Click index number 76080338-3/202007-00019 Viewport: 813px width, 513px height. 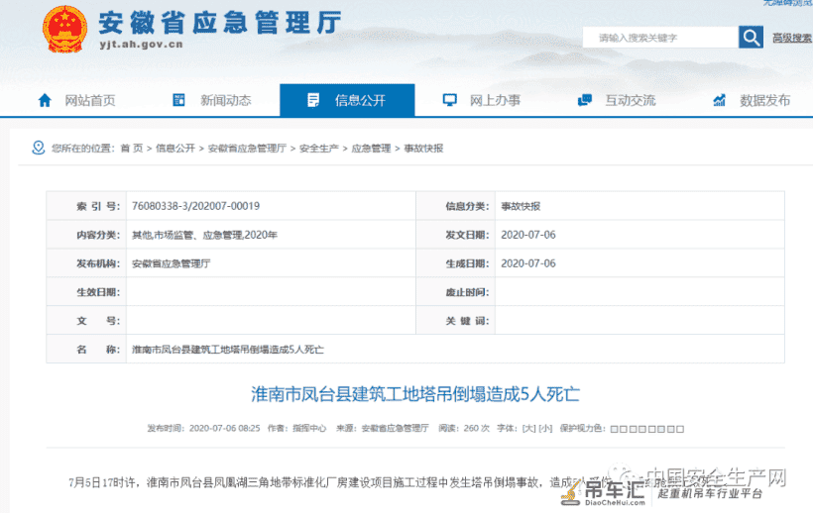[x=195, y=206]
